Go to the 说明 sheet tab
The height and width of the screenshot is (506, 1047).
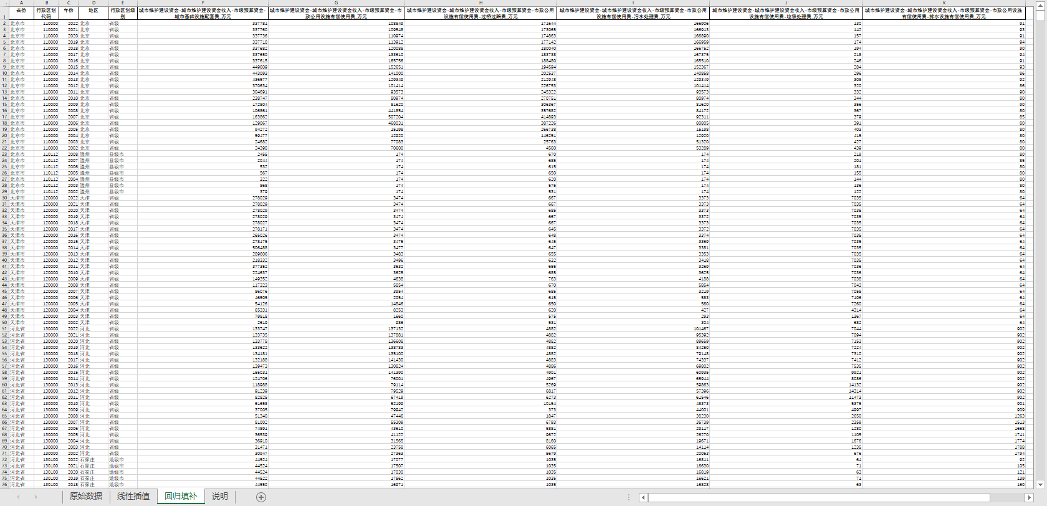click(219, 497)
